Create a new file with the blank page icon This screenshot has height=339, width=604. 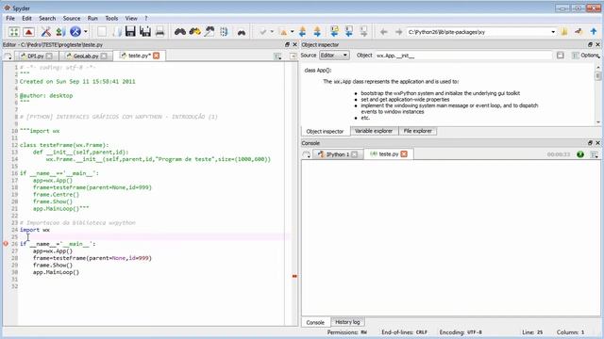coord(102,32)
